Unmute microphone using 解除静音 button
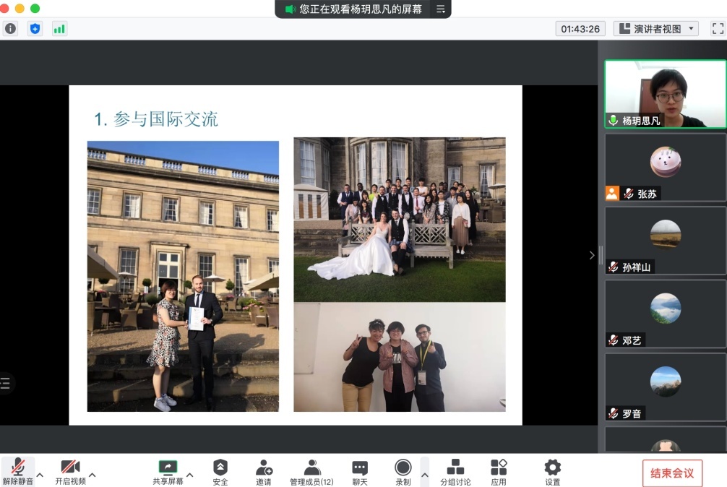 (x=17, y=471)
